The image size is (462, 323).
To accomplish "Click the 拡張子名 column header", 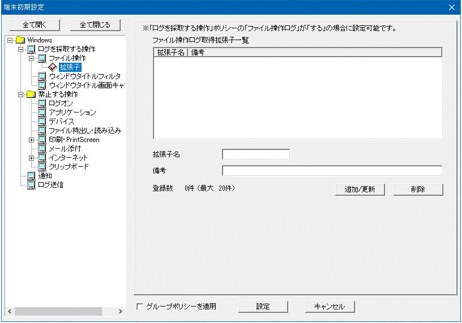I will click(x=170, y=53).
